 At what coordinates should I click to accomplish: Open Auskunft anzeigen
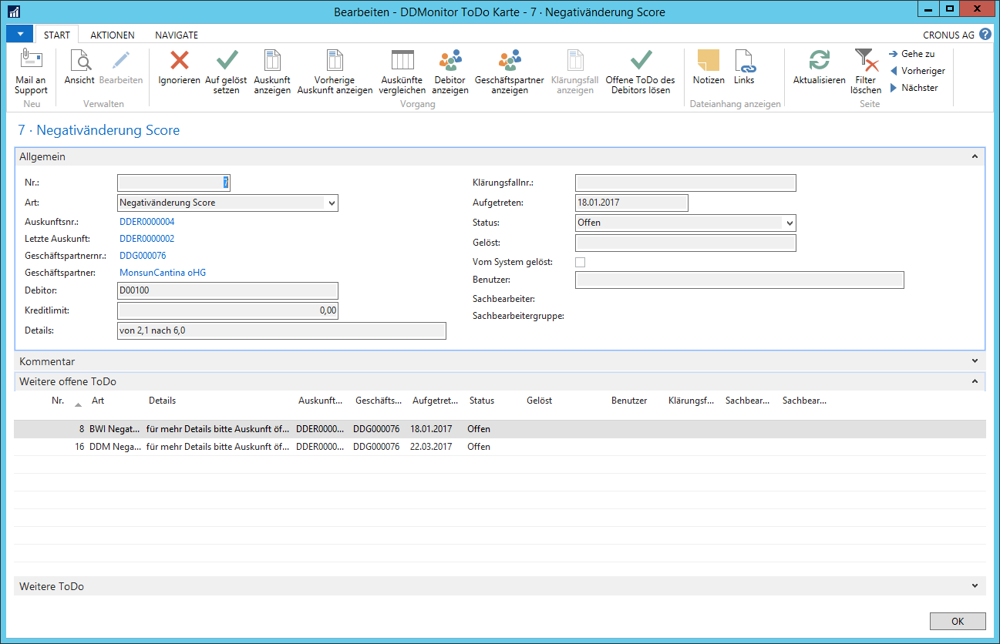pyautogui.click(x=272, y=72)
